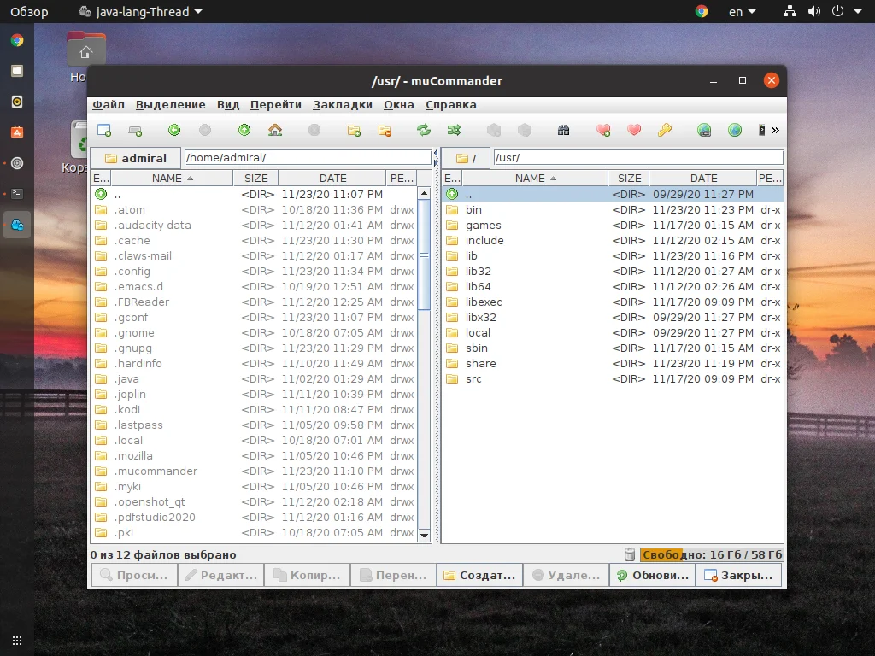875x656 pixels.
Task: Add a bookmark with the heart icon
Action: click(x=602, y=130)
